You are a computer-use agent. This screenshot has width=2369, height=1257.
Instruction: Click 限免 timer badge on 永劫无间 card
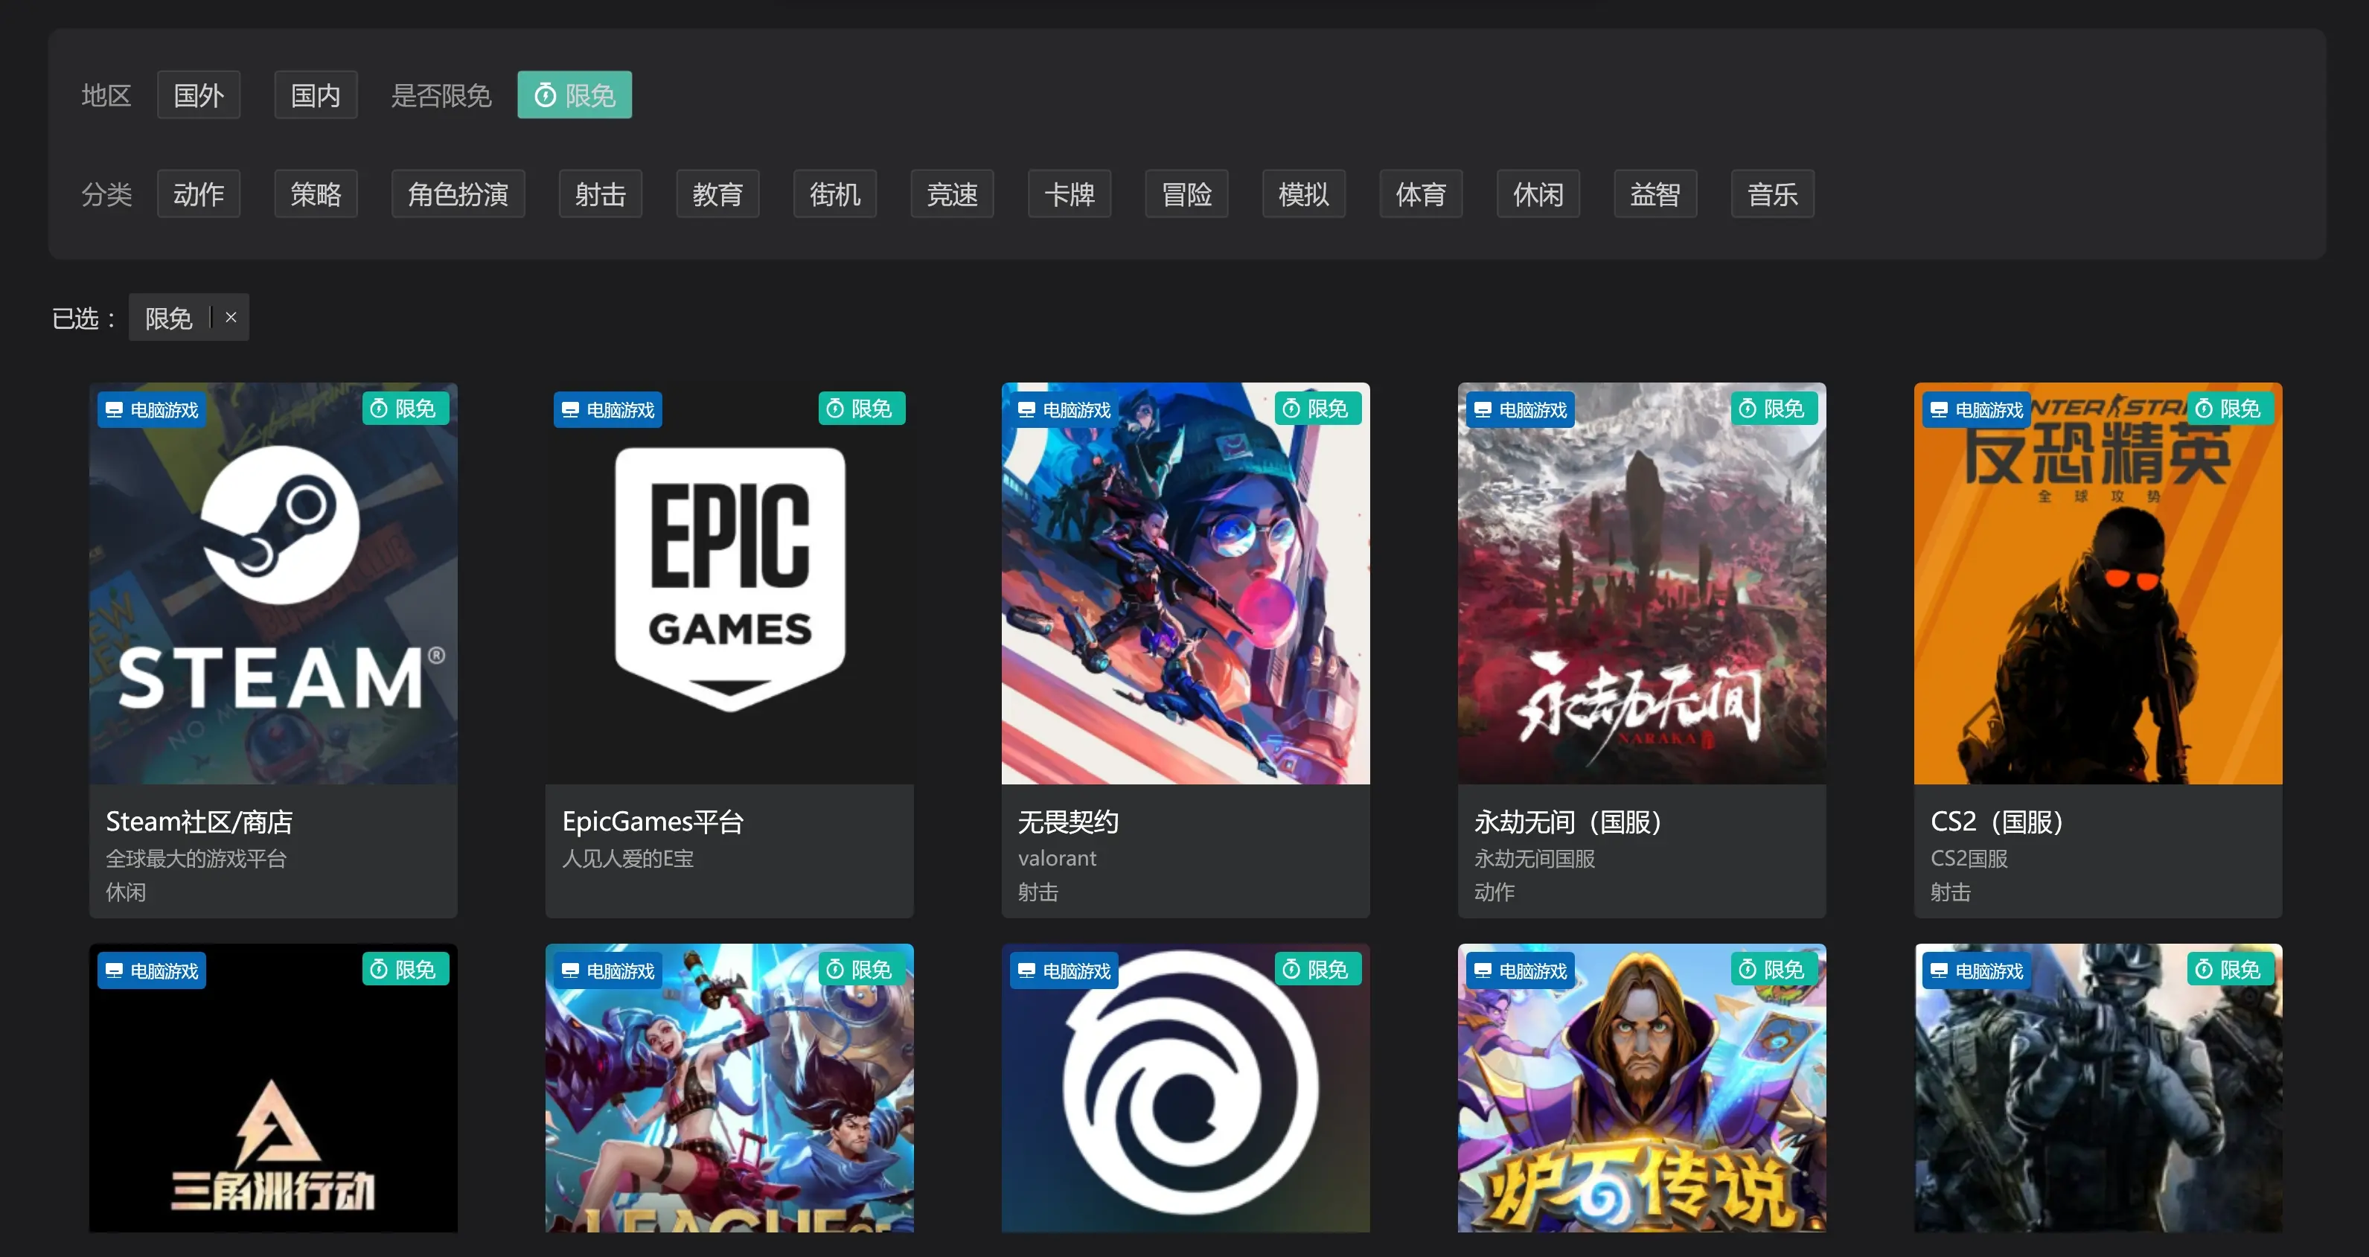[x=1774, y=409]
